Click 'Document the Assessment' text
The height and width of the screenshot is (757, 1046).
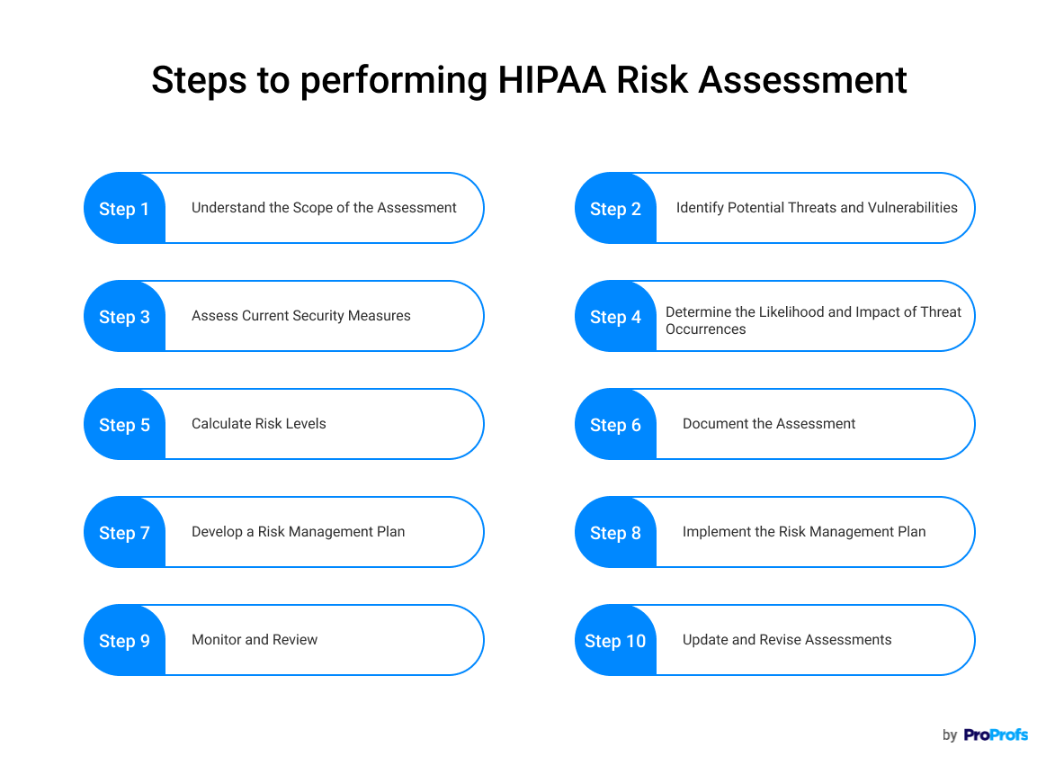coord(769,424)
